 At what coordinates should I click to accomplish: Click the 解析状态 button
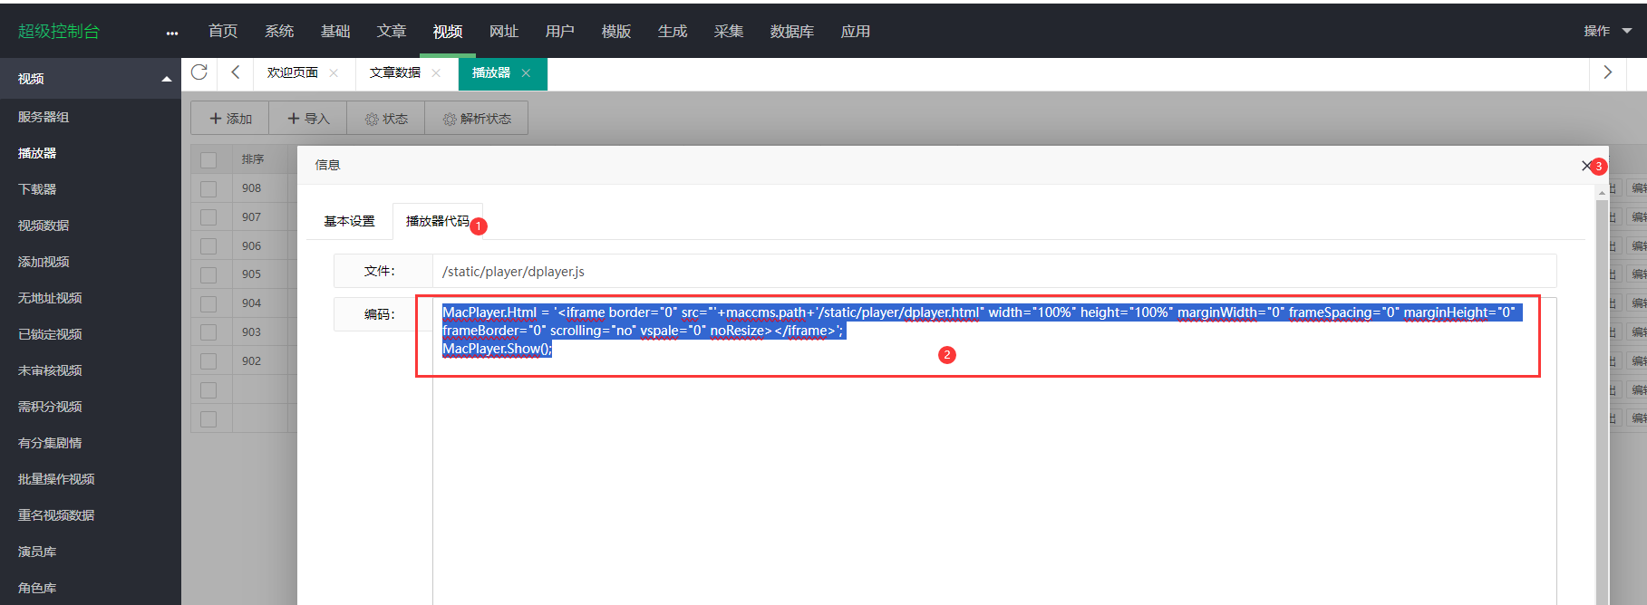tap(476, 119)
